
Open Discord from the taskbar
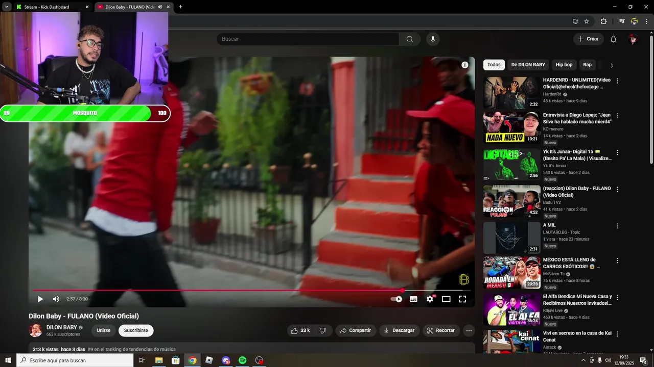click(226, 360)
